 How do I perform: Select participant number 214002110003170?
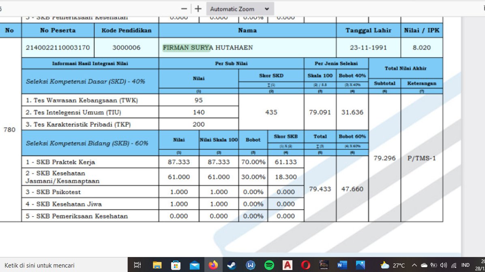pos(58,47)
